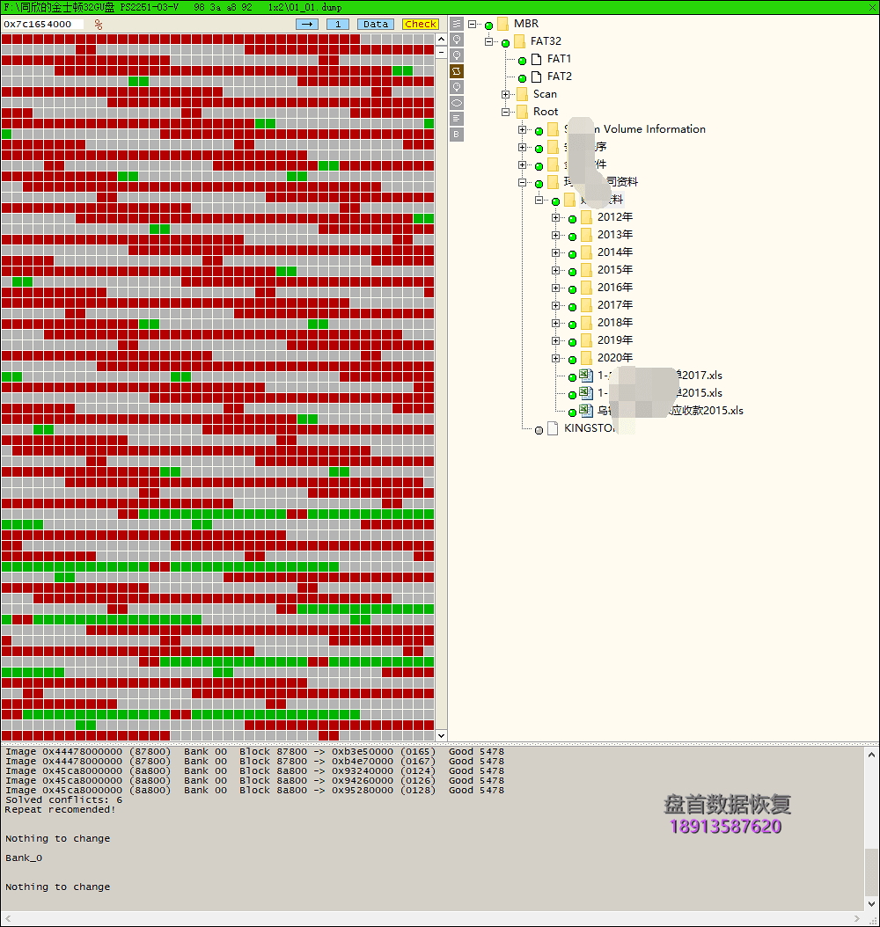Collapse the Root folder node
Image resolution: width=880 pixels, height=927 pixels.
click(505, 112)
